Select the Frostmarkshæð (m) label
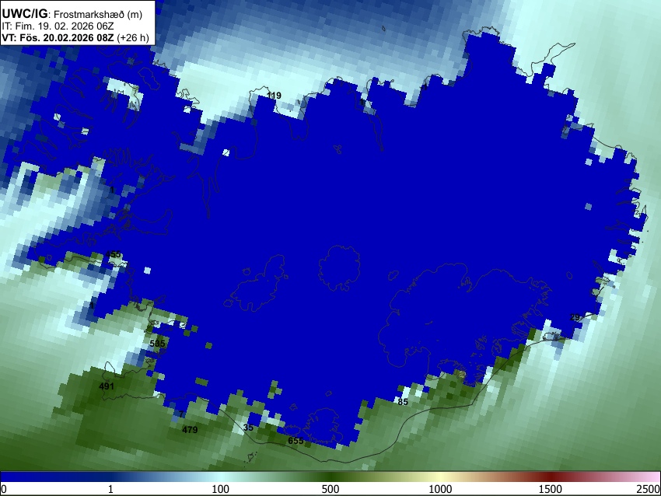661x496 pixels. pyautogui.click(x=98, y=14)
